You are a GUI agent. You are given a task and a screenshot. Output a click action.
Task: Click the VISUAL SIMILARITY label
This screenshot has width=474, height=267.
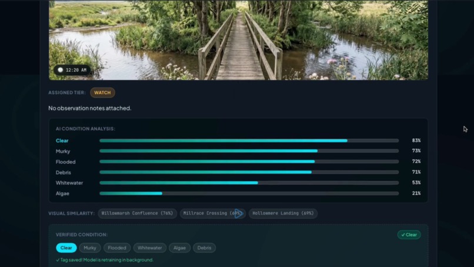pyautogui.click(x=71, y=213)
